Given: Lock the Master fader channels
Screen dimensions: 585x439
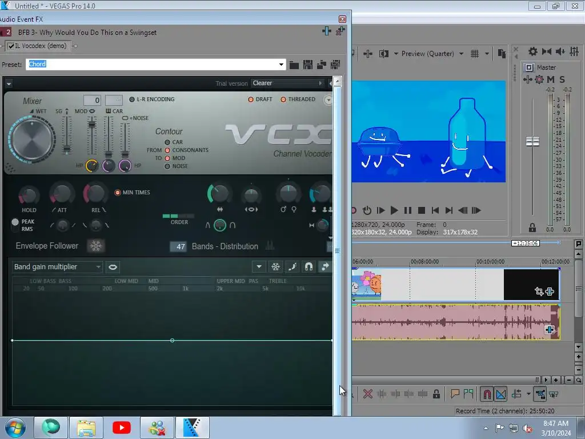Looking at the screenshot, I should coord(532,228).
